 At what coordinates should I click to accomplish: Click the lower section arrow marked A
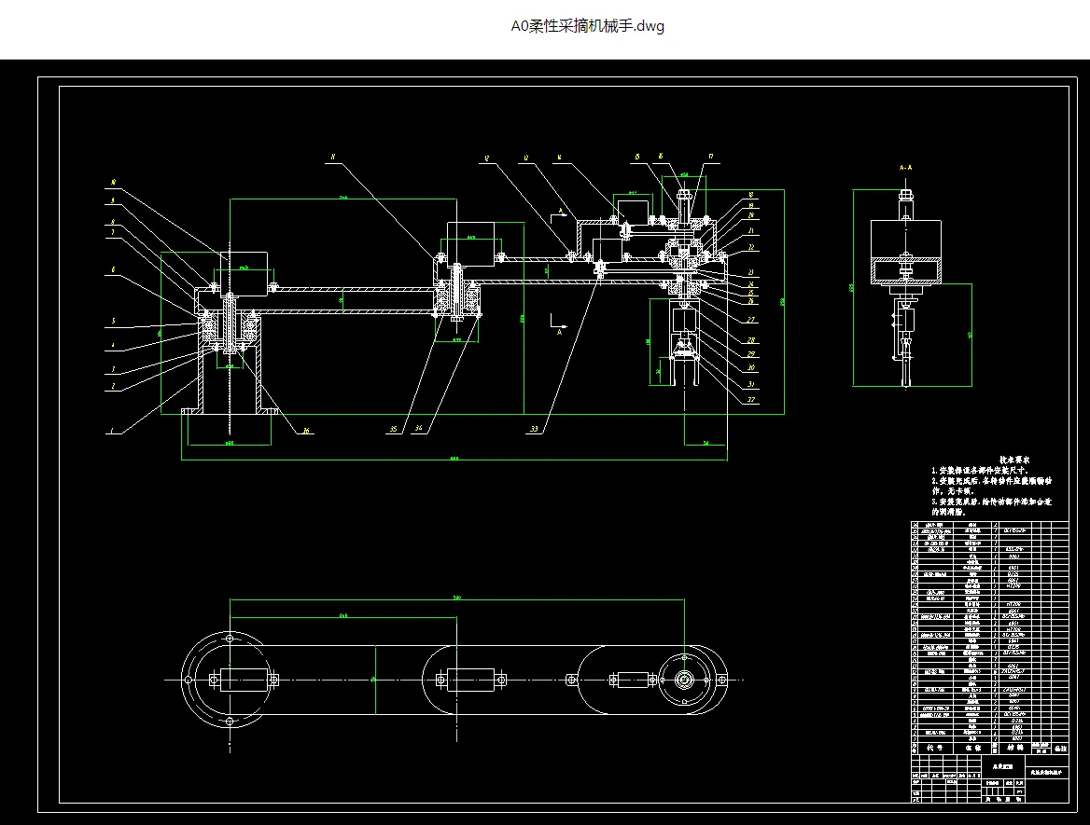[x=559, y=324]
